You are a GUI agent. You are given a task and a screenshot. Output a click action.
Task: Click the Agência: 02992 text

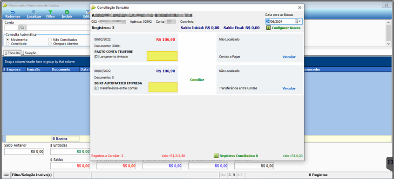(141, 22)
